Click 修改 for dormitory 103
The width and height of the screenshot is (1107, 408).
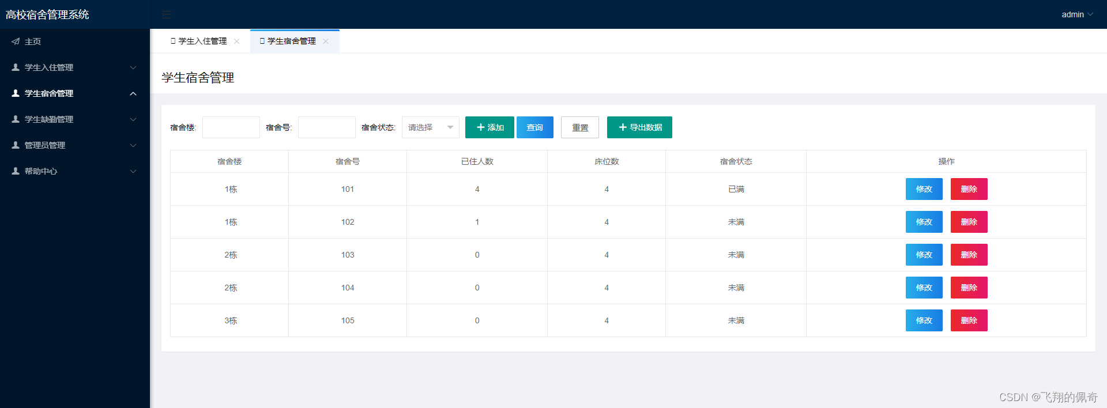pos(924,255)
